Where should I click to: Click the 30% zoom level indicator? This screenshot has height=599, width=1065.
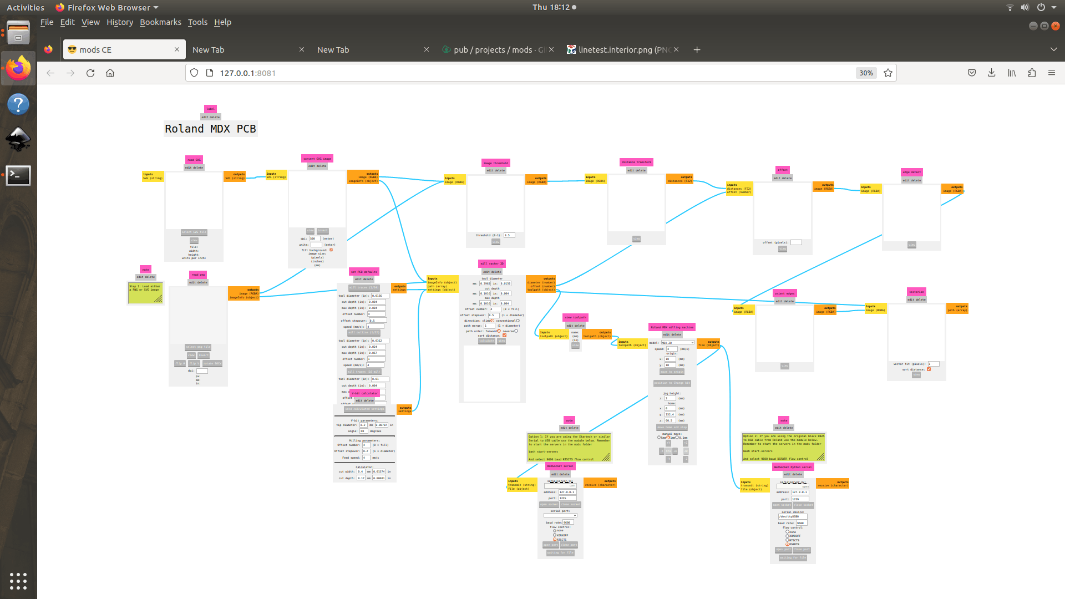[x=866, y=73]
